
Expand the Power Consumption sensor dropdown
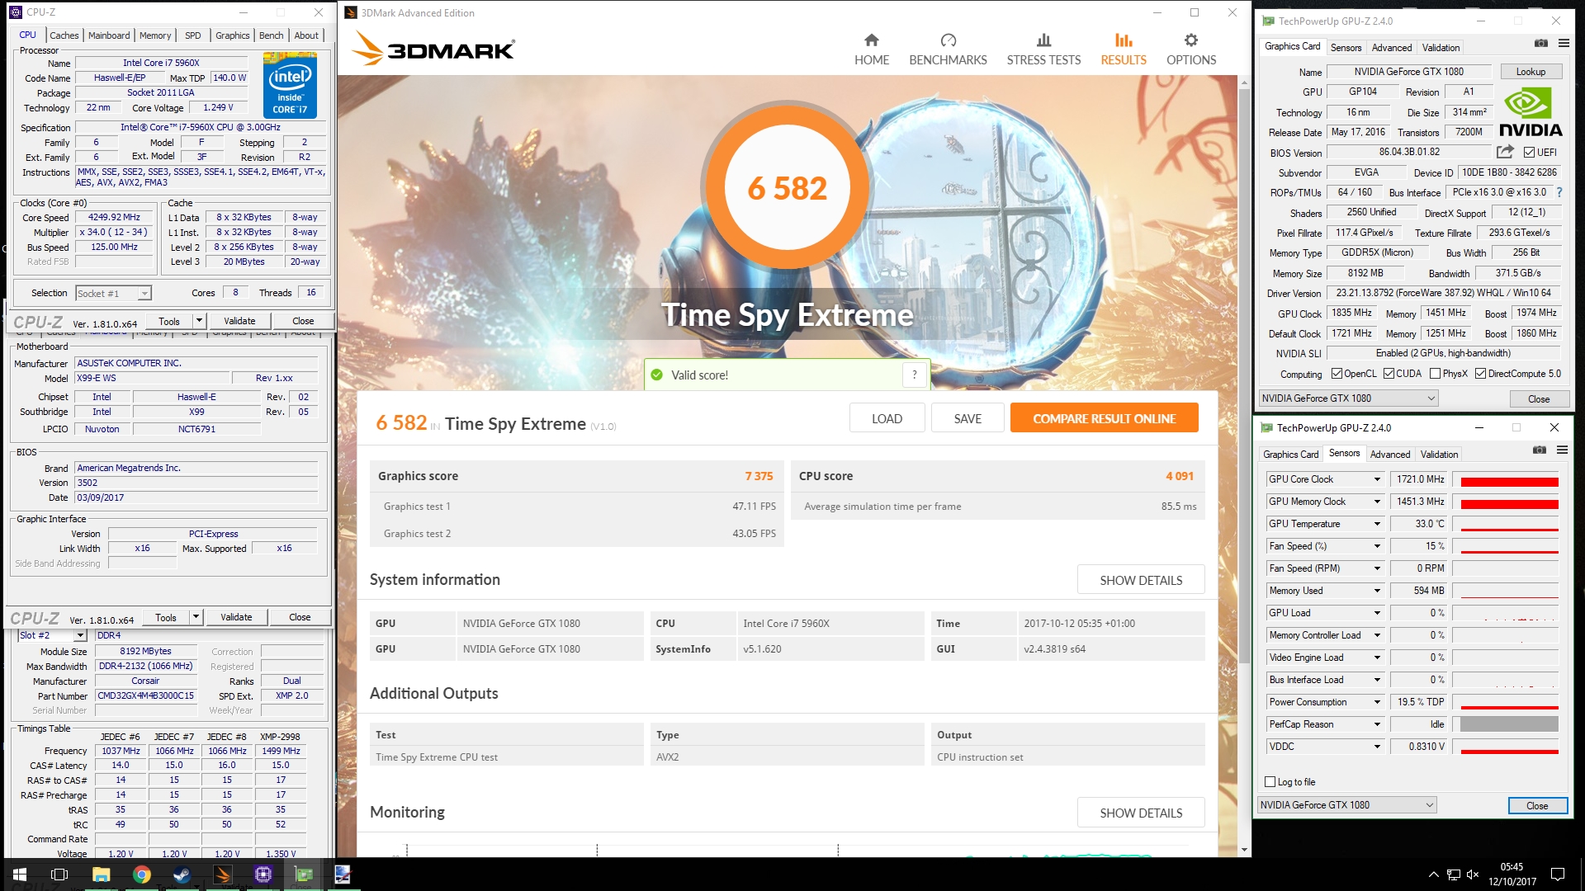[1376, 702]
